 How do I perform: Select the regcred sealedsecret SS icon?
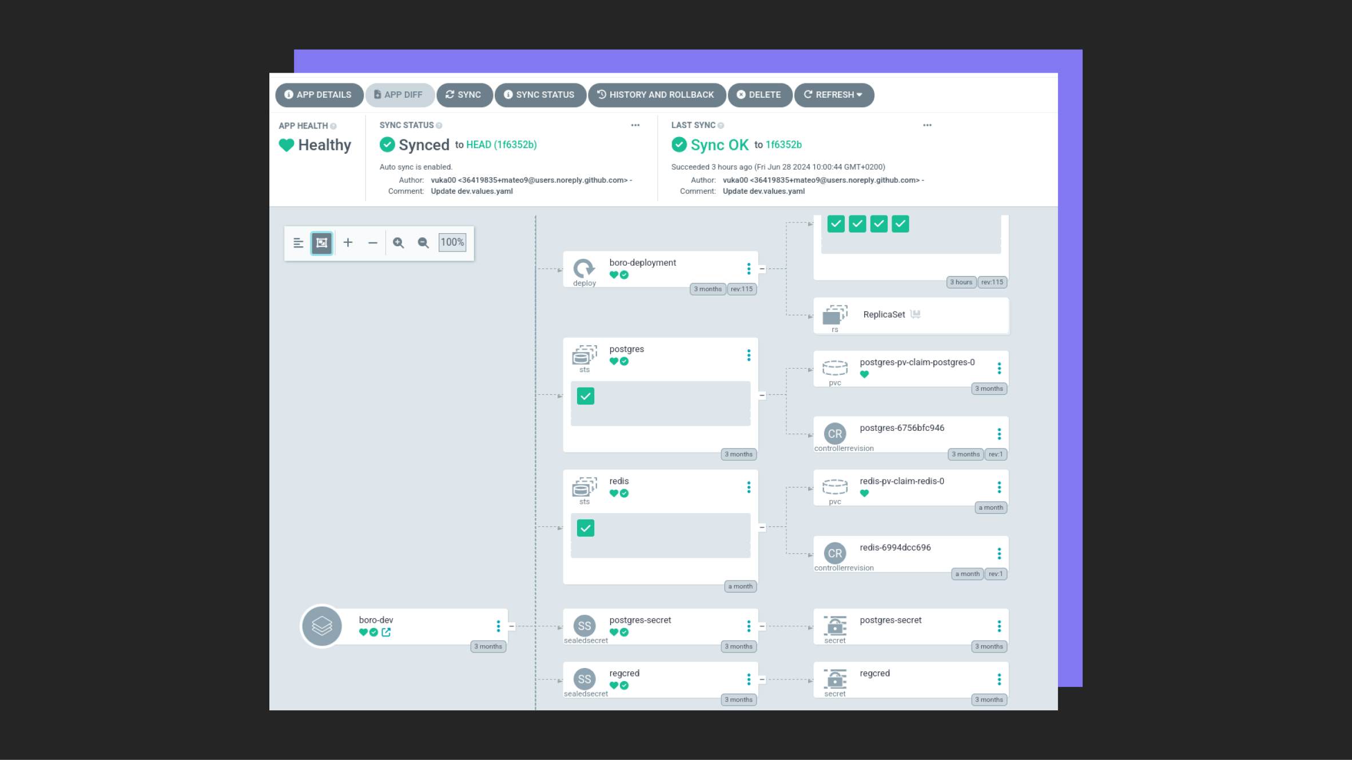coord(584,679)
